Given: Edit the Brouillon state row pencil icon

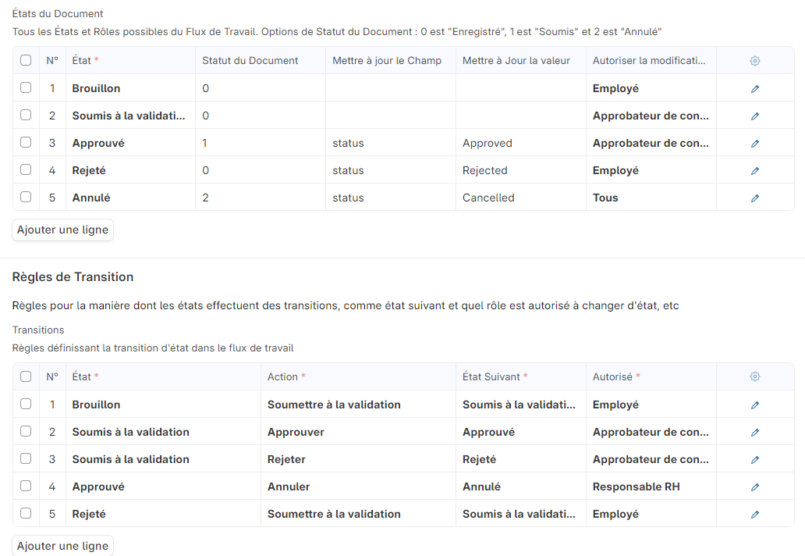Looking at the screenshot, I should point(754,89).
